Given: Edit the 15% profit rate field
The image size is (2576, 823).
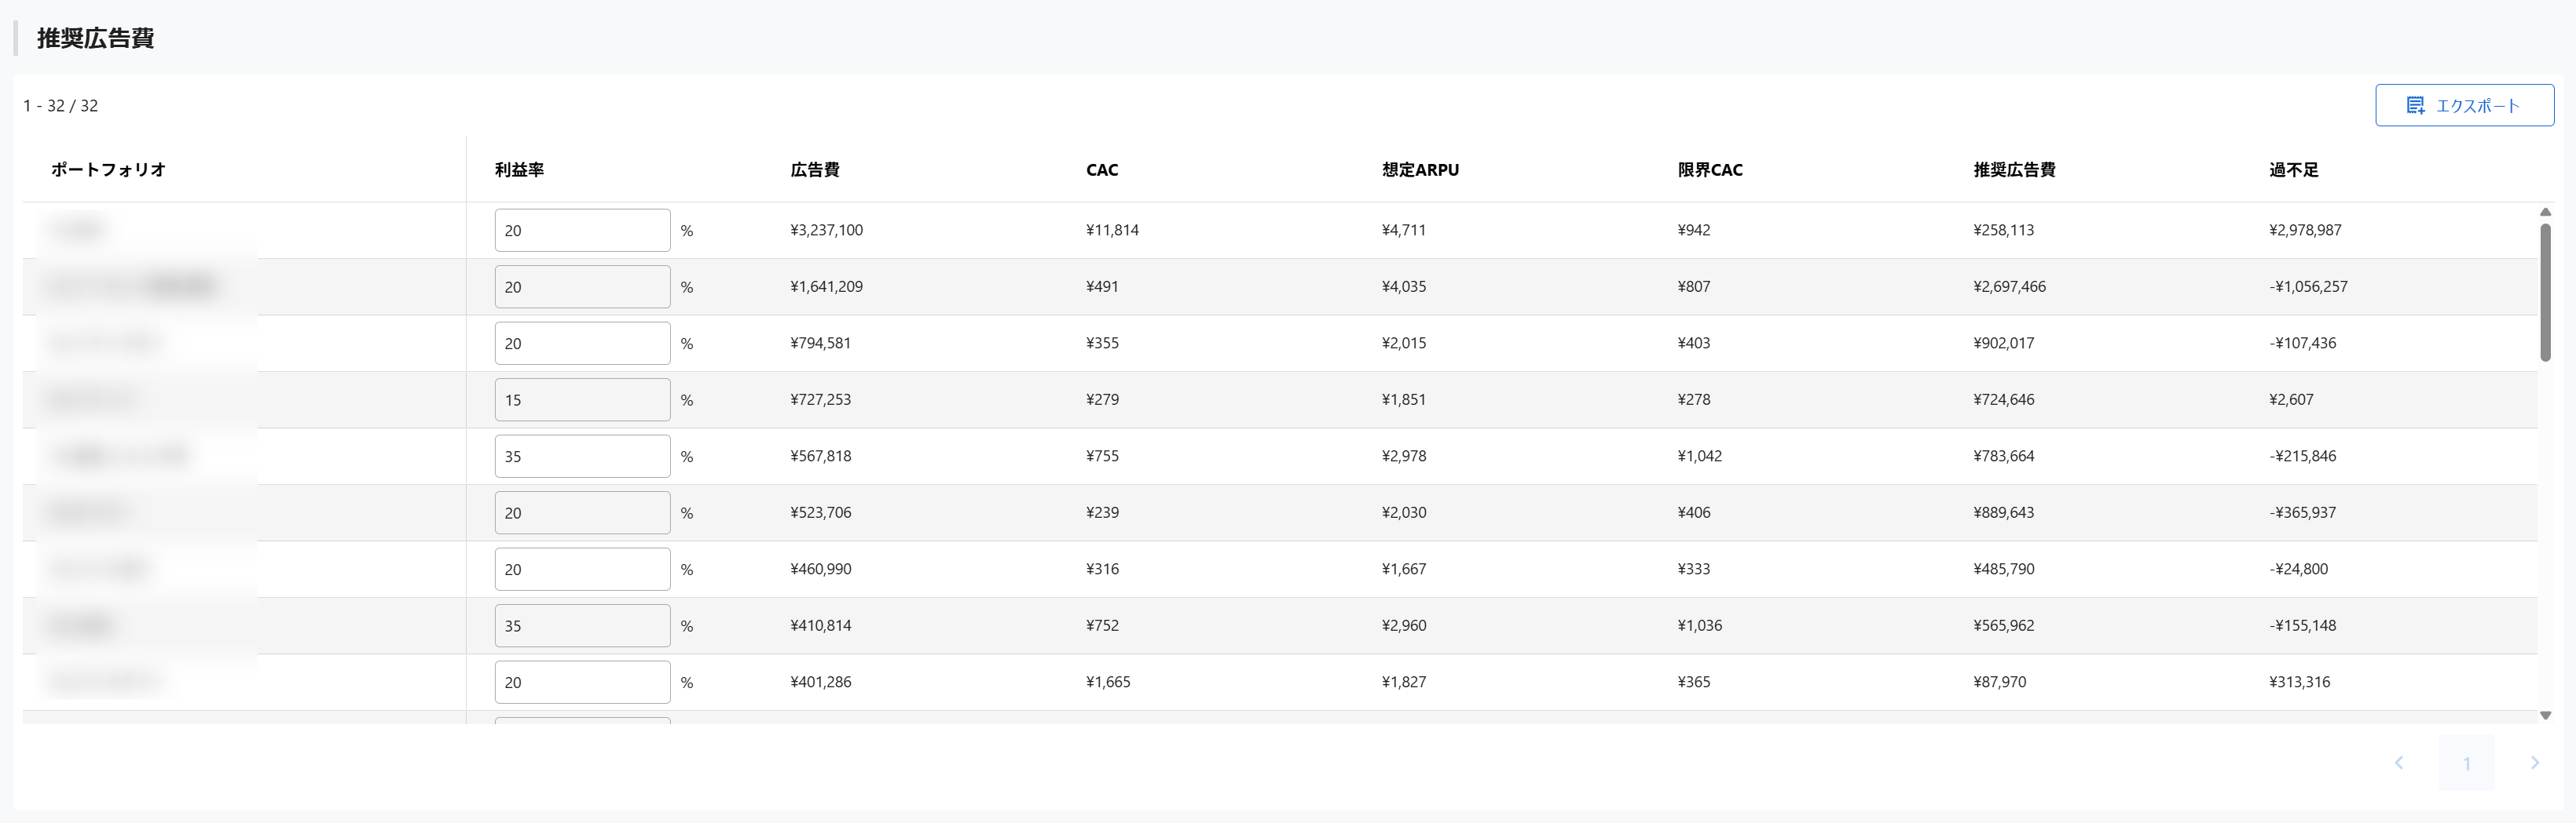Looking at the screenshot, I should (x=582, y=399).
